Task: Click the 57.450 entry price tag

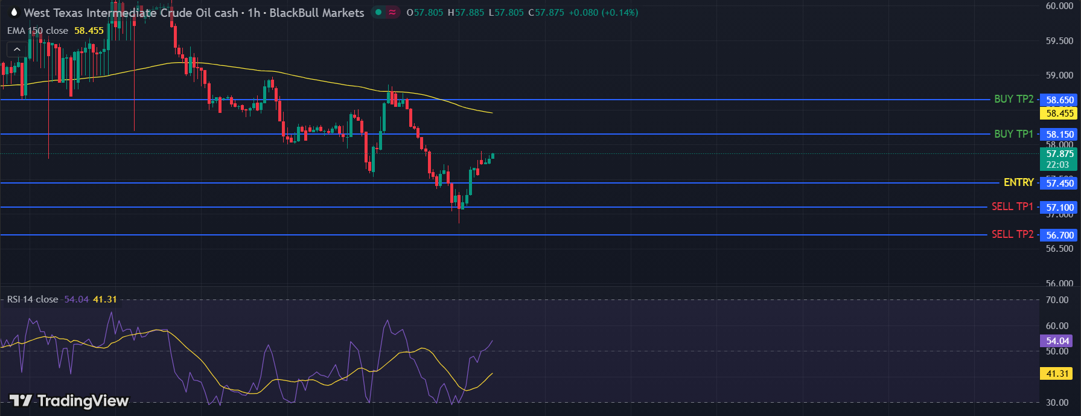Action: (x=1059, y=183)
